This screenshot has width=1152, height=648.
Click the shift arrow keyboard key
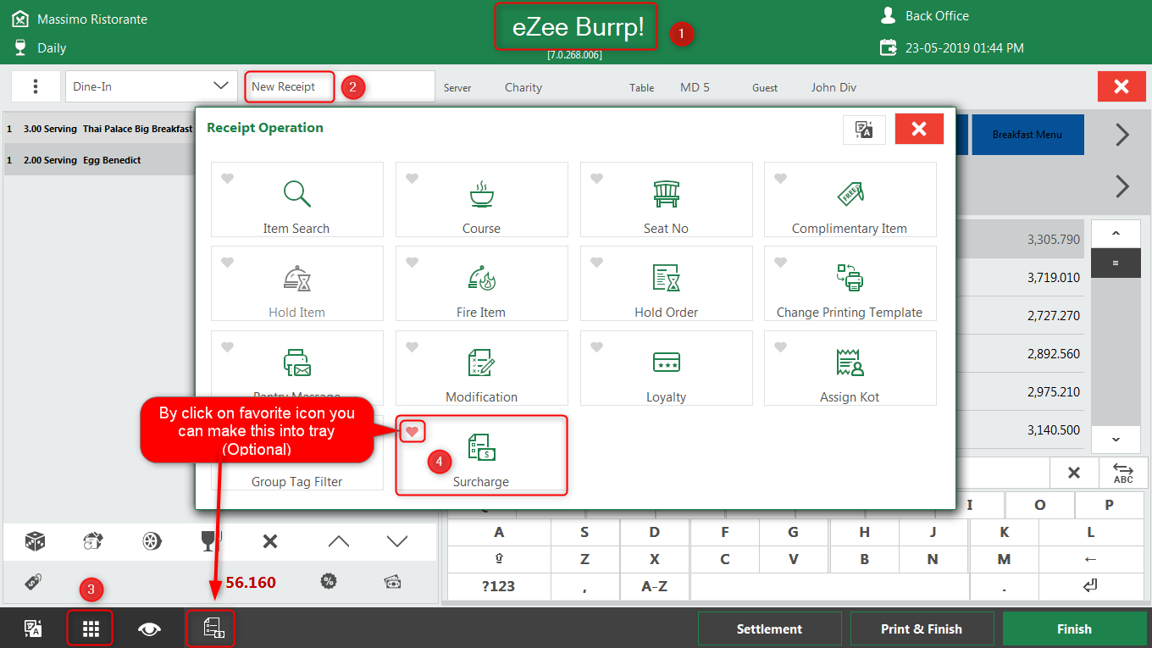coord(498,559)
